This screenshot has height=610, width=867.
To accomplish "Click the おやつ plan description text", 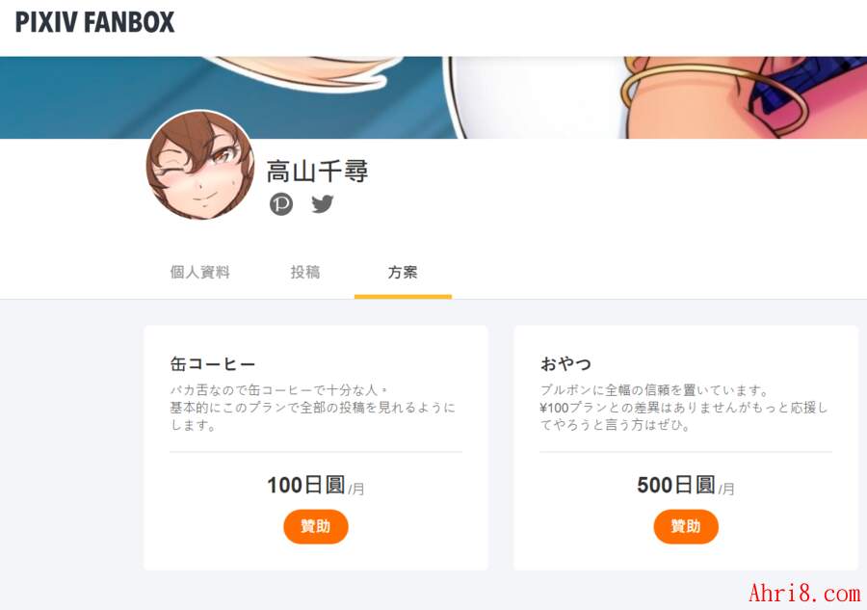I will (x=683, y=408).
